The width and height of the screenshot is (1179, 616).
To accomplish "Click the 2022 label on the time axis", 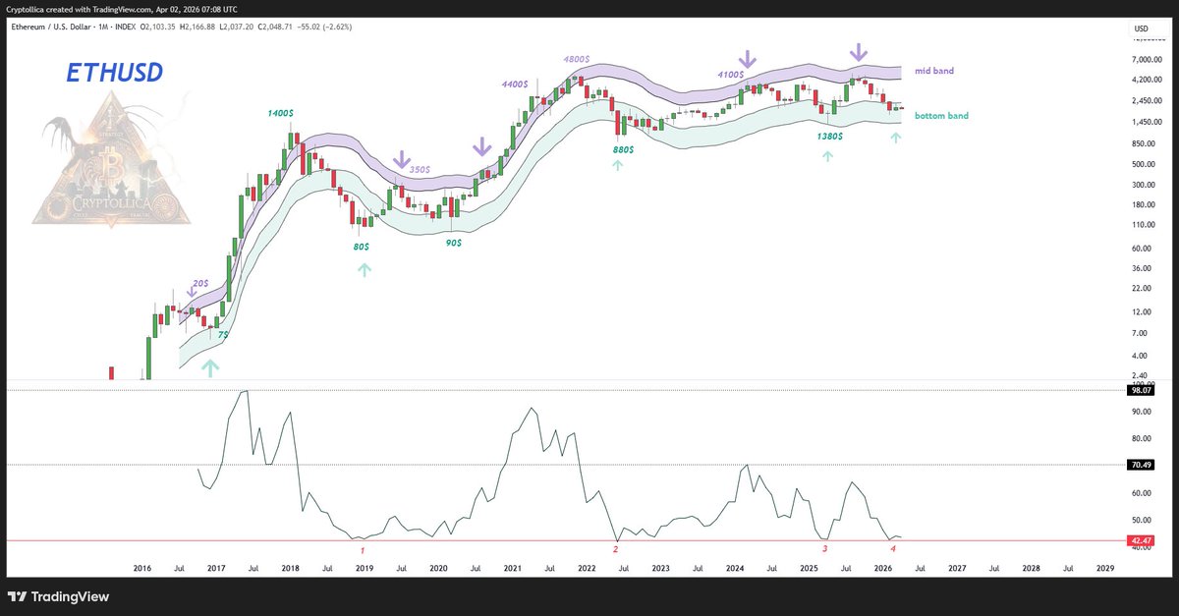I will 587,569.
